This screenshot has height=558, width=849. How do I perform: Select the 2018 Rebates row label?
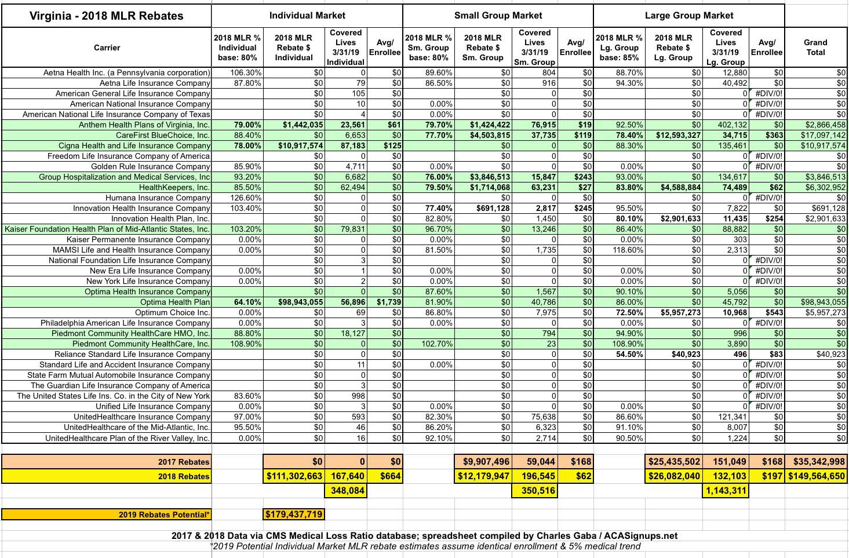point(107,476)
